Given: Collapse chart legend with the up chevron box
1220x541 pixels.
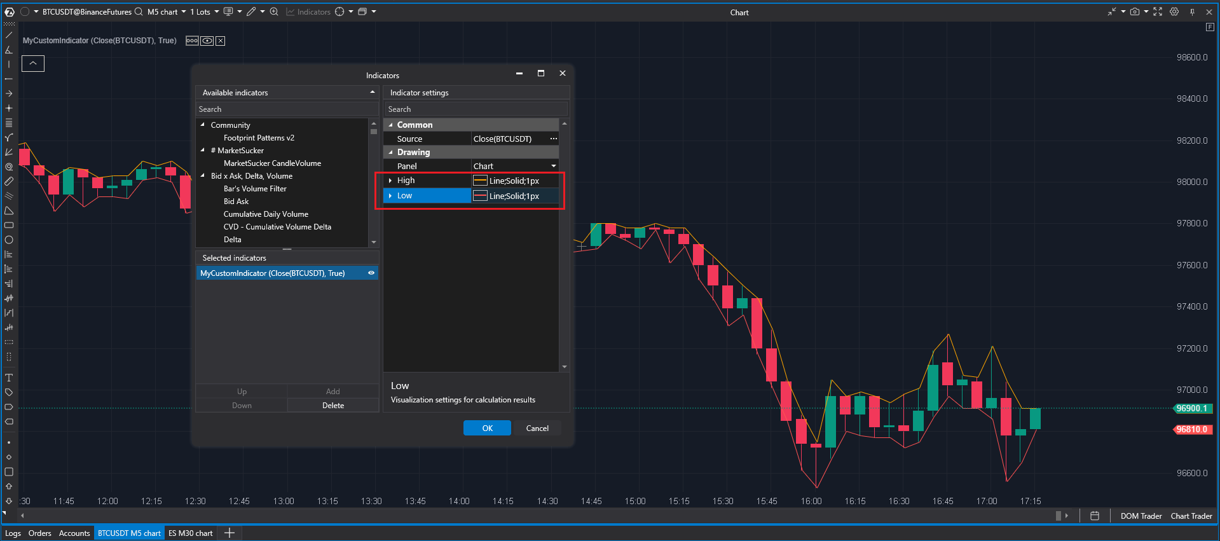Looking at the screenshot, I should [33, 64].
